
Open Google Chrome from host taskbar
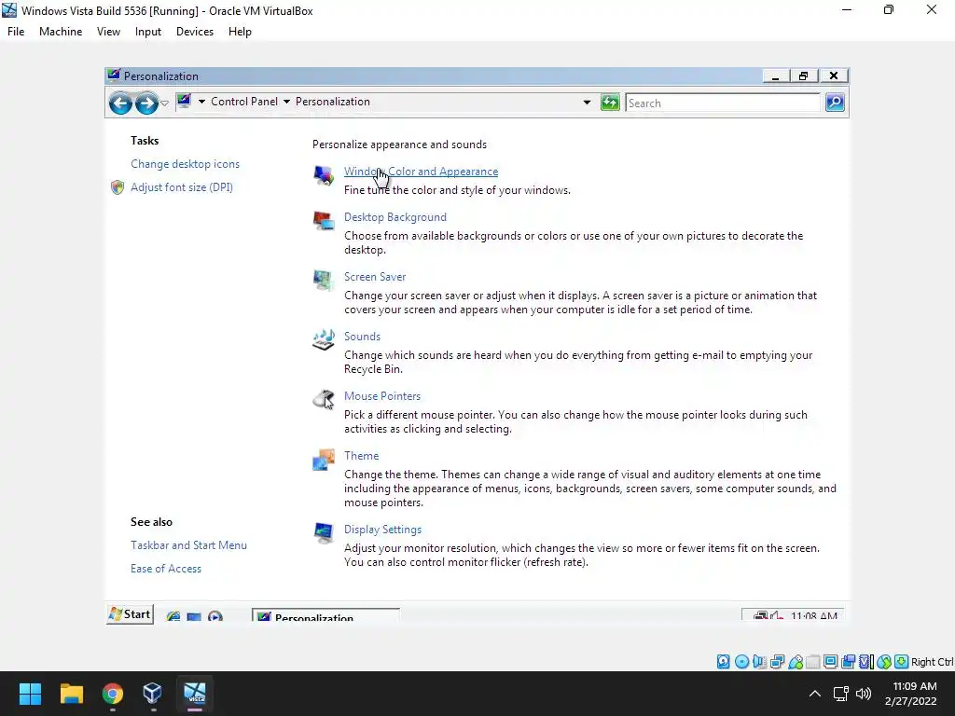pos(113,694)
